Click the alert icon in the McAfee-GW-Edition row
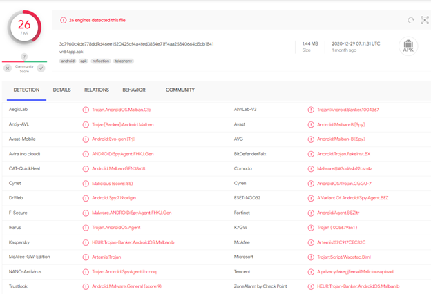The image size is (431, 294). click(x=86, y=257)
